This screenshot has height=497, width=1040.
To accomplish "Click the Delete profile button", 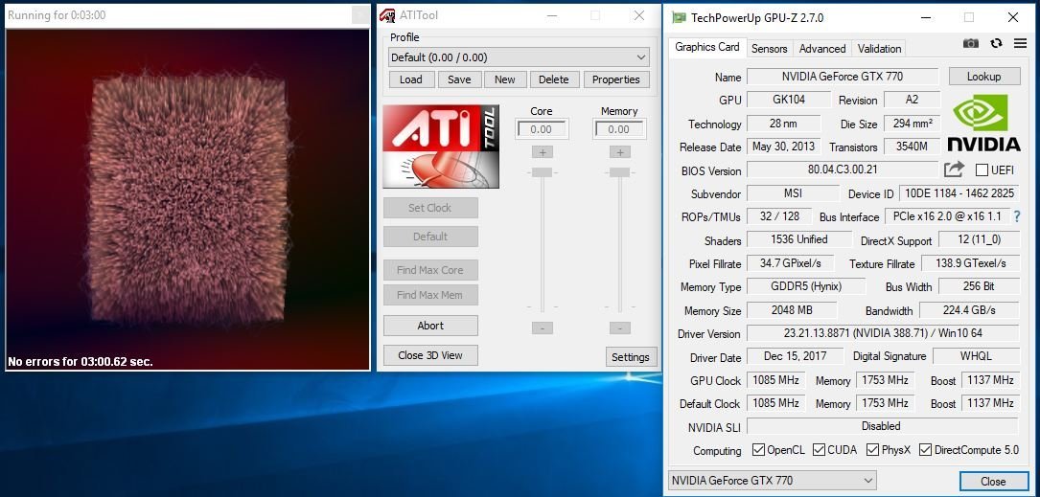I will click(554, 79).
